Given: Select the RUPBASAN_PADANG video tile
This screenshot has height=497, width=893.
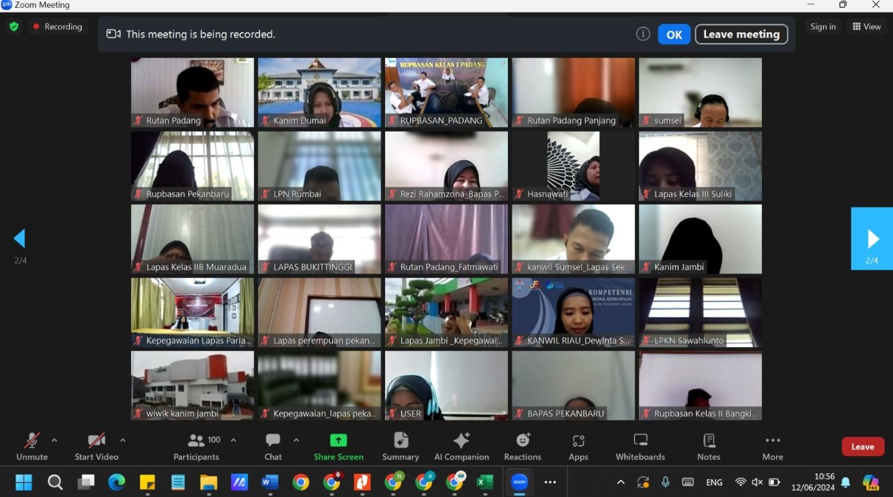Looking at the screenshot, I should click(x=447, y=92).
